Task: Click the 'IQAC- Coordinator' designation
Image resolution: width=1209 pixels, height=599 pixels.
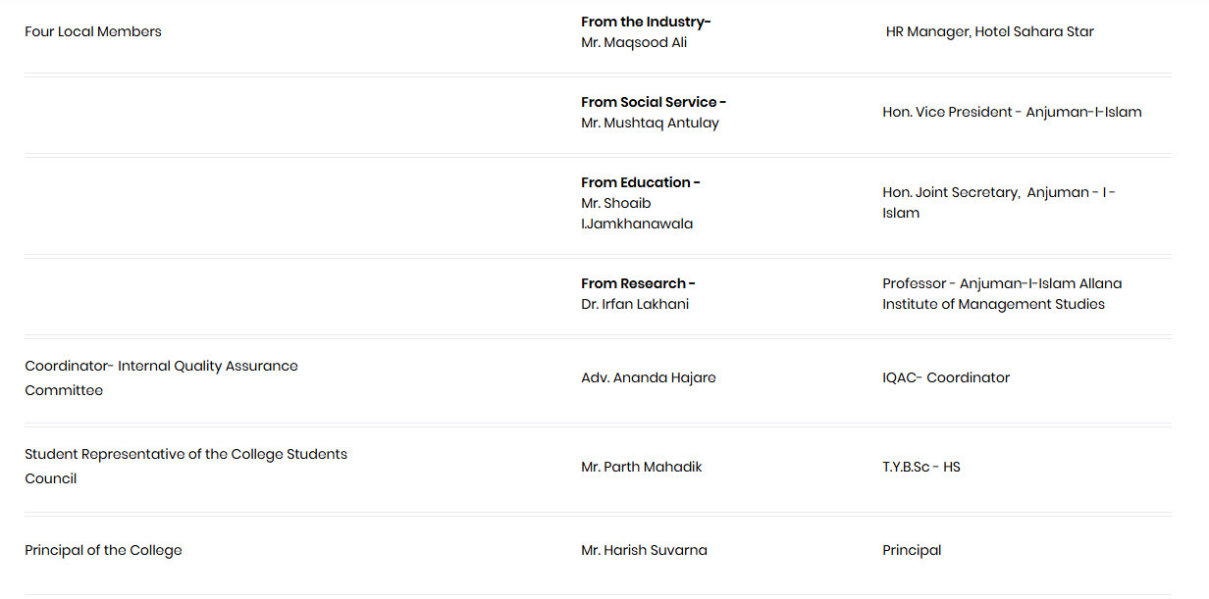Action: point(946,377)
